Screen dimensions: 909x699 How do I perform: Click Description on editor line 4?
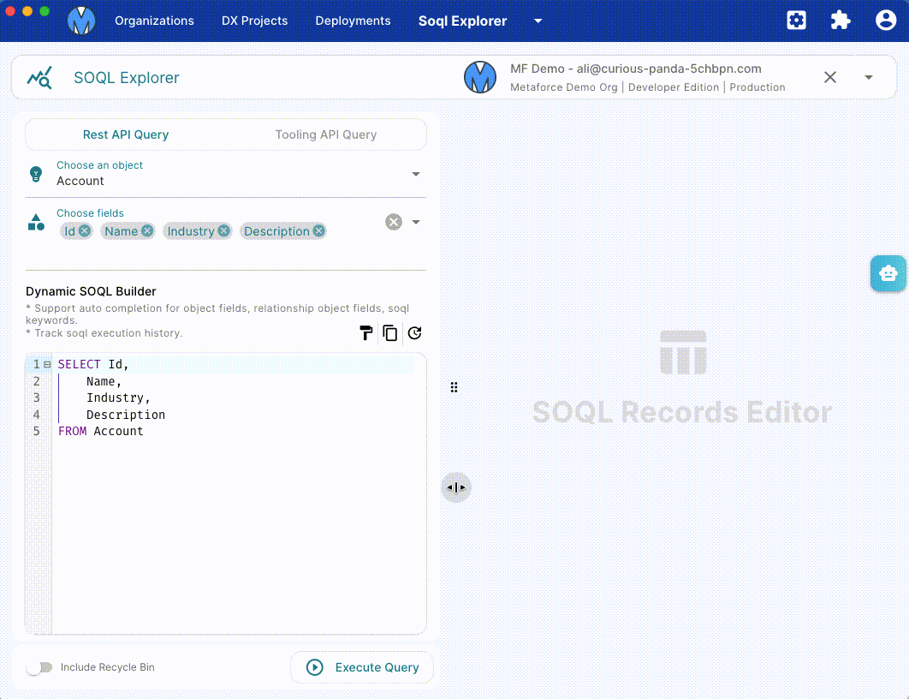(126, 415)
